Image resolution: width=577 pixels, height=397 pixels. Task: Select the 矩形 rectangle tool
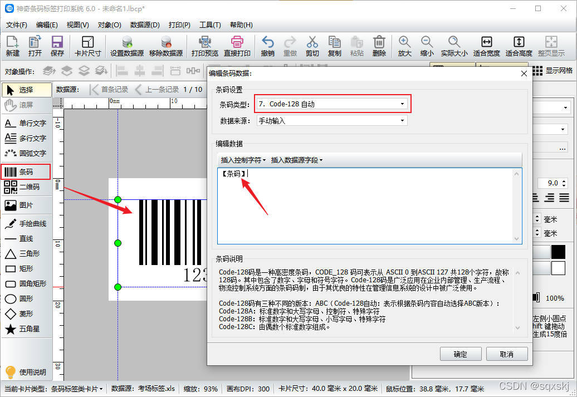tap(27, 268)
